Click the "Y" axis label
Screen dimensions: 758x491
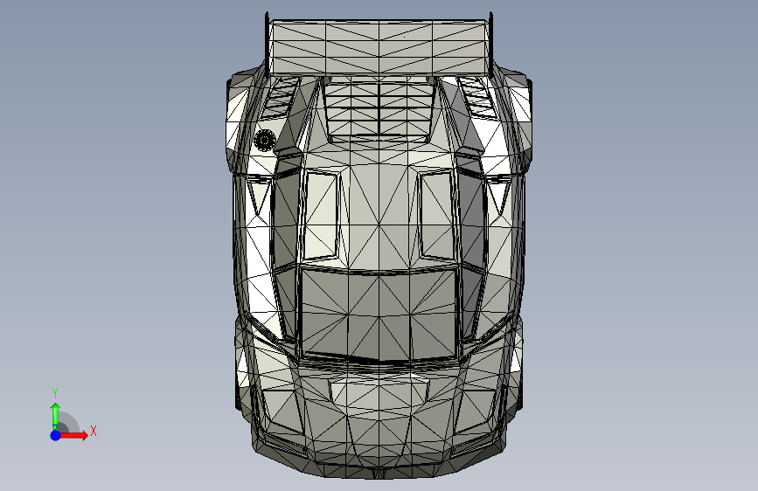(55, 393)
